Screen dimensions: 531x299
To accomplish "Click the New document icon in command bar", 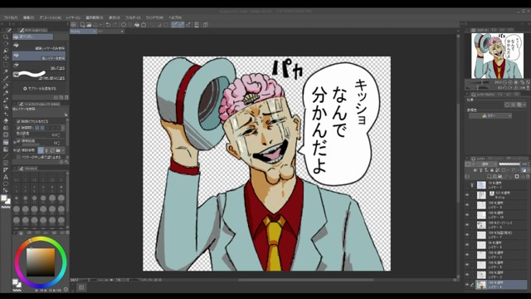I will [82, 25].
